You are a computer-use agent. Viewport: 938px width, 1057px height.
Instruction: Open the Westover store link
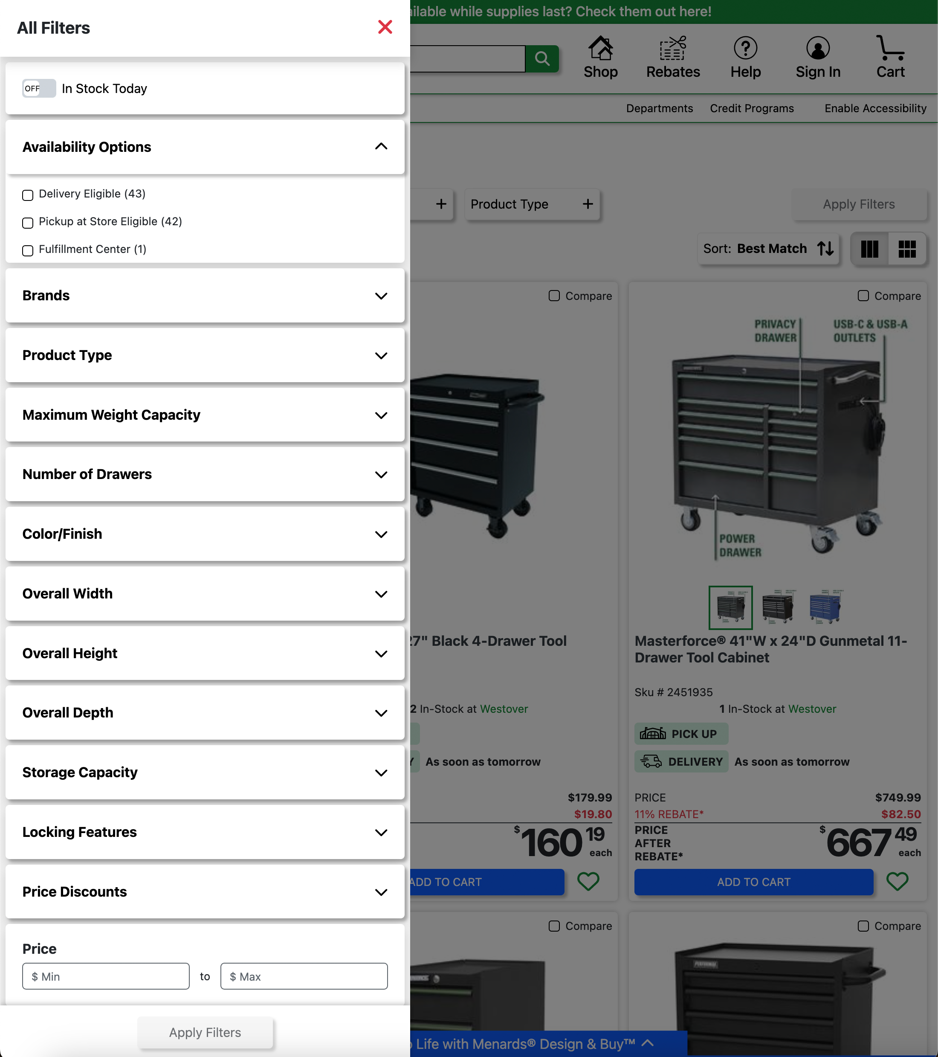(811, 709)
